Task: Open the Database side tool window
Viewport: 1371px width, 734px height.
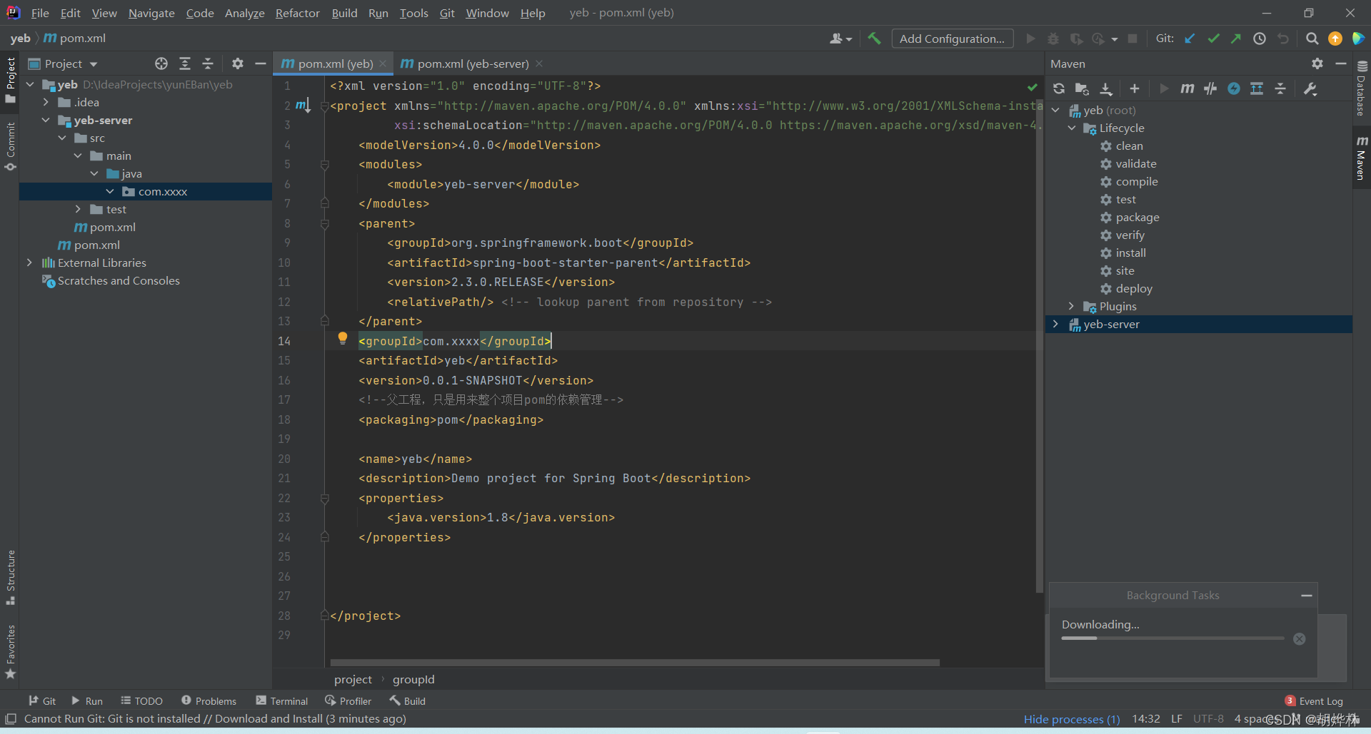Action: pyautogui.click(x=1362, y=88)
